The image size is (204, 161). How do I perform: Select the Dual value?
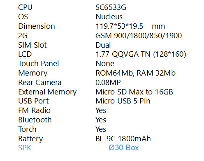click(103, 45)
